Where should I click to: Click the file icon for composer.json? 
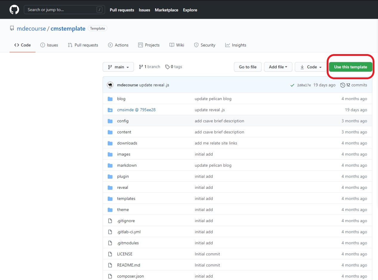[110, 276]
